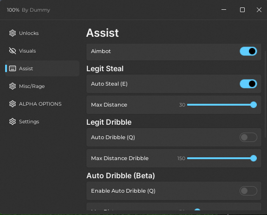Screen dimensions: 267x215
Task: Minimize the window using the dash icon
Action: [x=224, y=10]
